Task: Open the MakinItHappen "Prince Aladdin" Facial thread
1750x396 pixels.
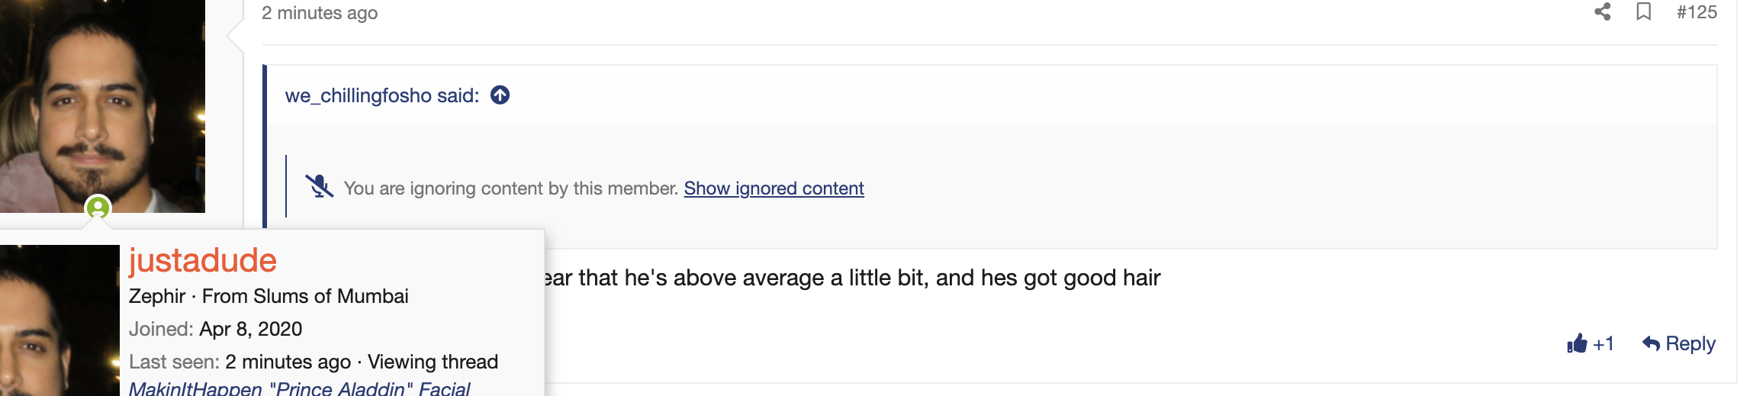Action: tap(299, 388)
